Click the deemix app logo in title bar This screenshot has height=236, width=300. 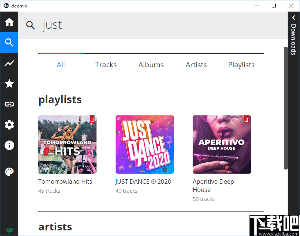tap(6, 6)
